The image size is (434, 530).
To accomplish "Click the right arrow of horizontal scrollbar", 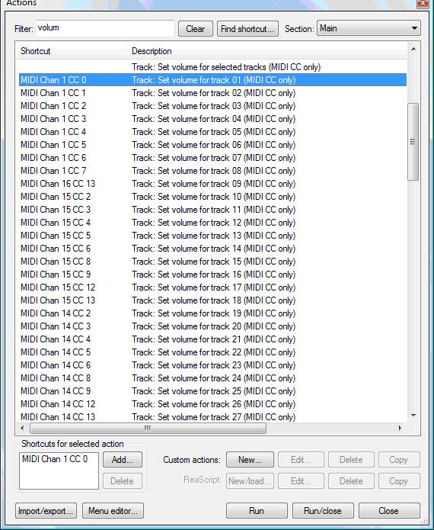I will tap(400, 428).
